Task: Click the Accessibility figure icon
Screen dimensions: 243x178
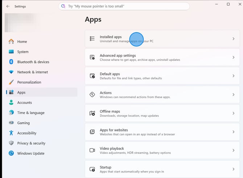Action: (x=11, y=133)
